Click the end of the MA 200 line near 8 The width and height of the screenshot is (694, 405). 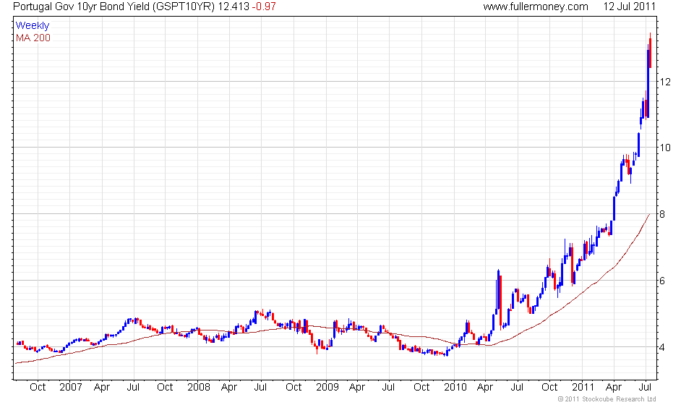pos(649,215)
